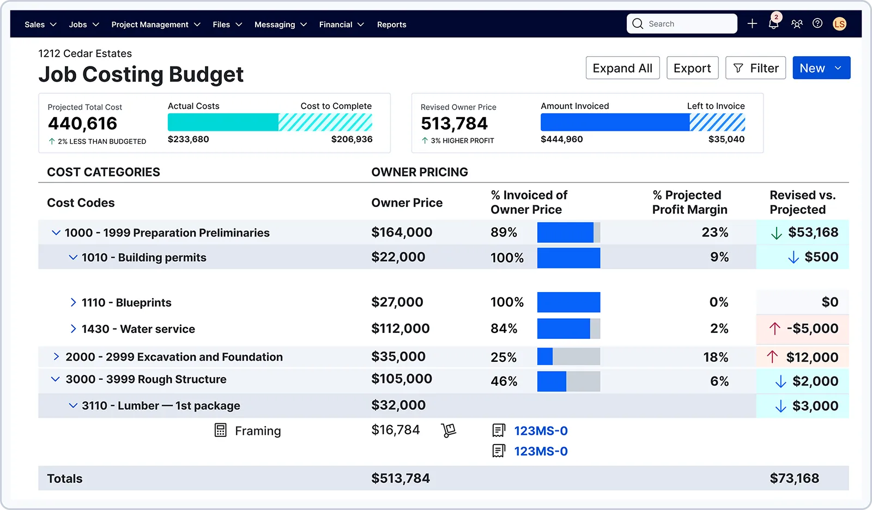
Task: Collapse the 3110 - Lumber 1st package row
Action: [73, 405]
